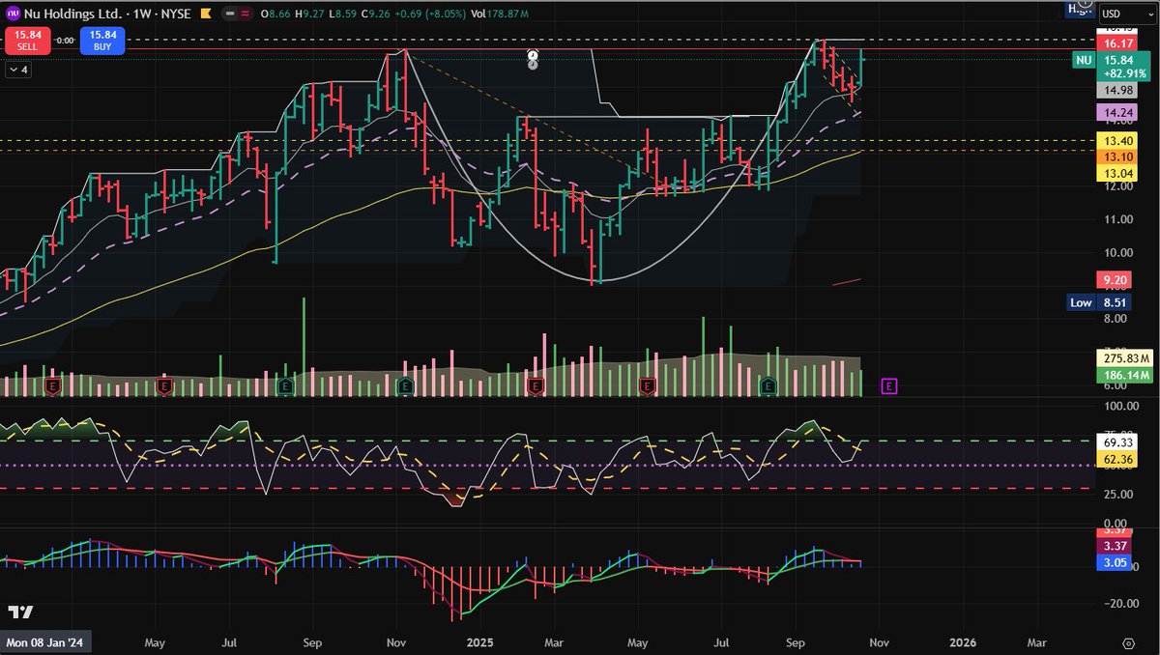Open the 1W interval dropdown in the legend
Viewport: 1160px width, 655px height.
[x=140, y=14]
